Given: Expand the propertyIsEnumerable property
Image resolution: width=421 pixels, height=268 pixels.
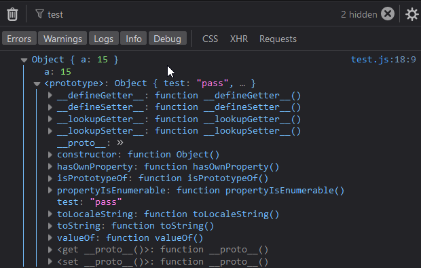Looking at the screenshot, I should point(50,190).
